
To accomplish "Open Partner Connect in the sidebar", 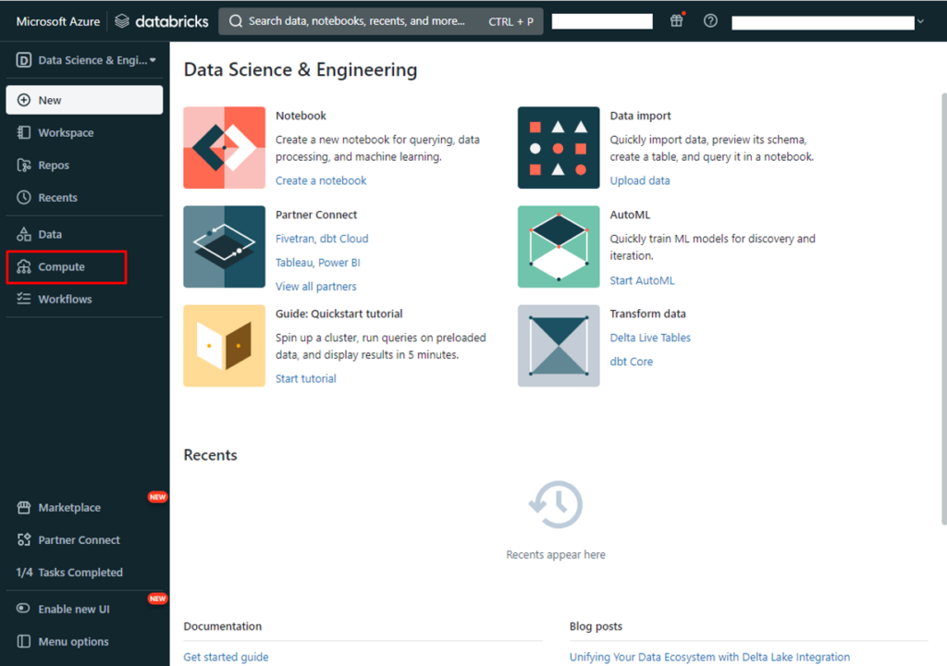I will point(79,540).
